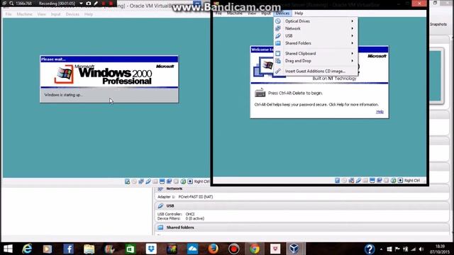454x255 pixels.
Task: Stop the Bandicam recording with red button
Action: click(111, 4)
